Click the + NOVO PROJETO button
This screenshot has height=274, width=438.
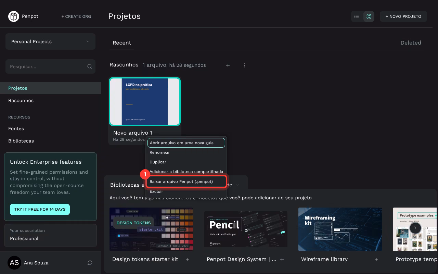pyautogui.click(x=403, y=16)
